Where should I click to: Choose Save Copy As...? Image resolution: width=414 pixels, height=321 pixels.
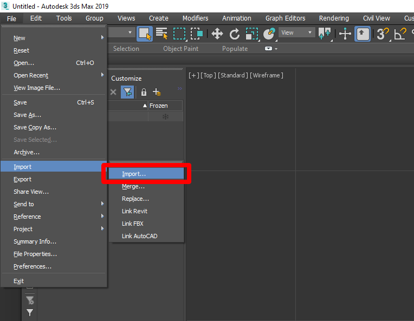(x=54, y=127)
